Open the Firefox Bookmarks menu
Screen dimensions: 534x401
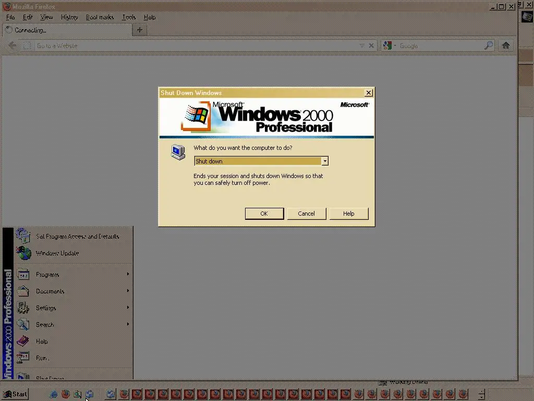click(100, 17)
